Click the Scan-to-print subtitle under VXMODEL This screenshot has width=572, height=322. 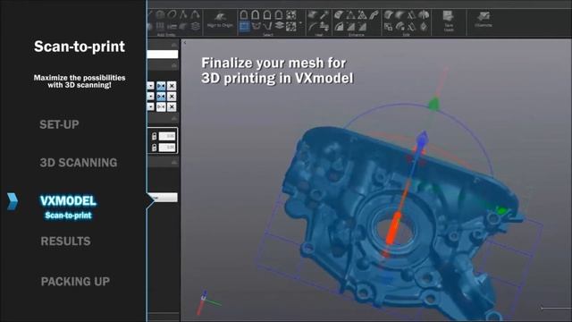click(68, 216)
